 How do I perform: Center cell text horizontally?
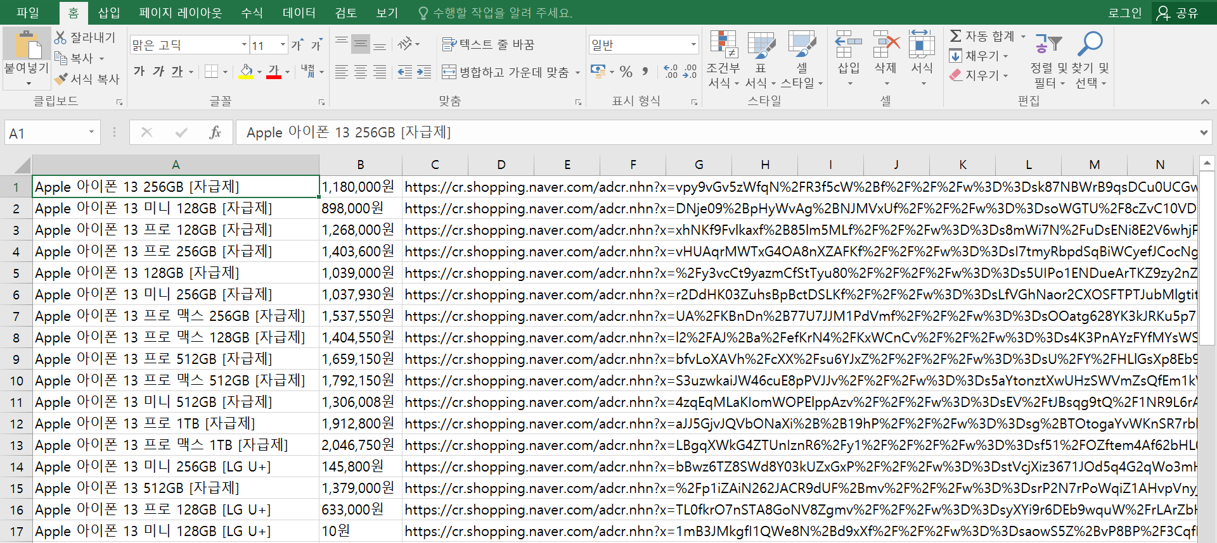click(x=361, y=72)
